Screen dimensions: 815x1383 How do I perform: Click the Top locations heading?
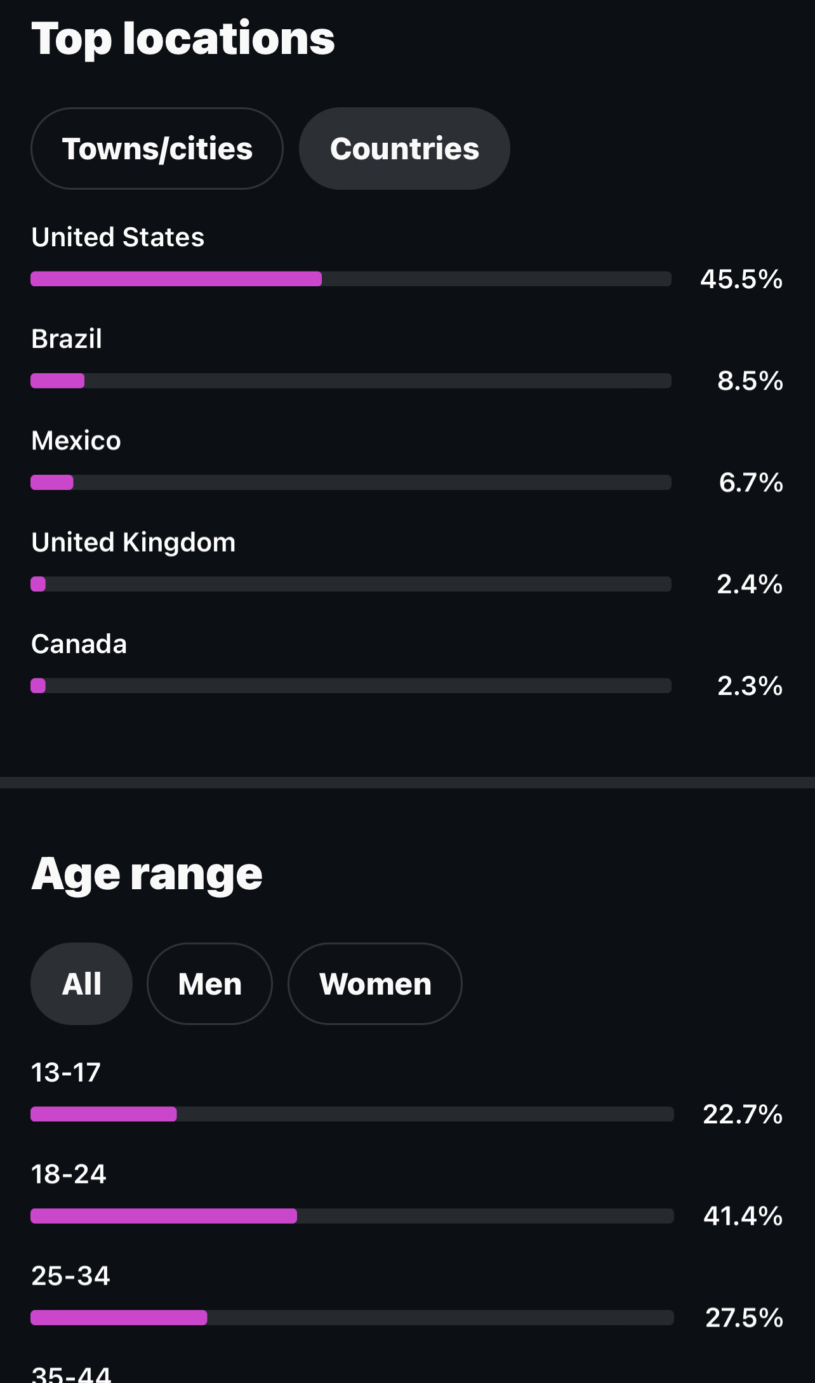click(x=183, y=39)
